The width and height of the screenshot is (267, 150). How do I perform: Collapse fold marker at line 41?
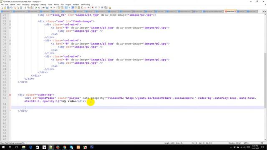pos(10,60)
